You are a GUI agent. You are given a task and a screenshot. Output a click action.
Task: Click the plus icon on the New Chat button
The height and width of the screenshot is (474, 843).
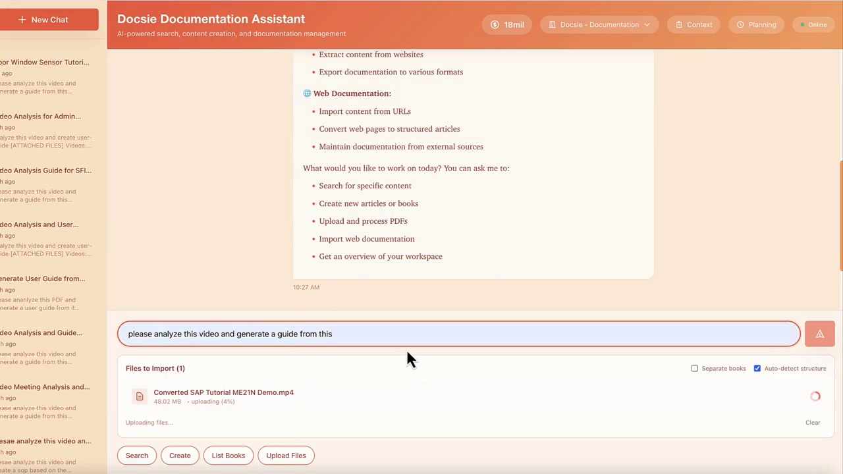pyautogui.click(x=23, y=19)
